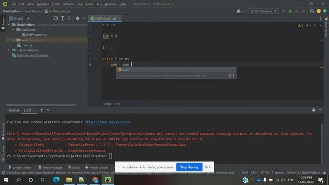Select sum completion suggestion
329x185 pixels.
click(176, 70)
